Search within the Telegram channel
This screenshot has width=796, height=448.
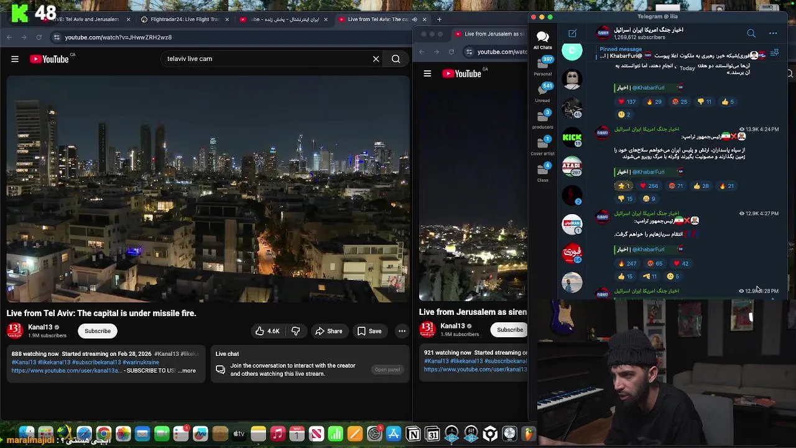(751, 34)
